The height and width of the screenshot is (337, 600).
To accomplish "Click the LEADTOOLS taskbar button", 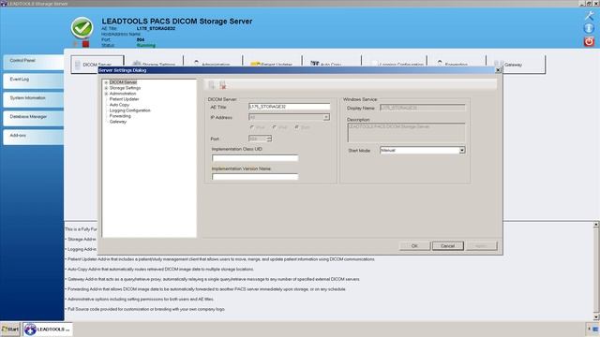I will (48, 329).
